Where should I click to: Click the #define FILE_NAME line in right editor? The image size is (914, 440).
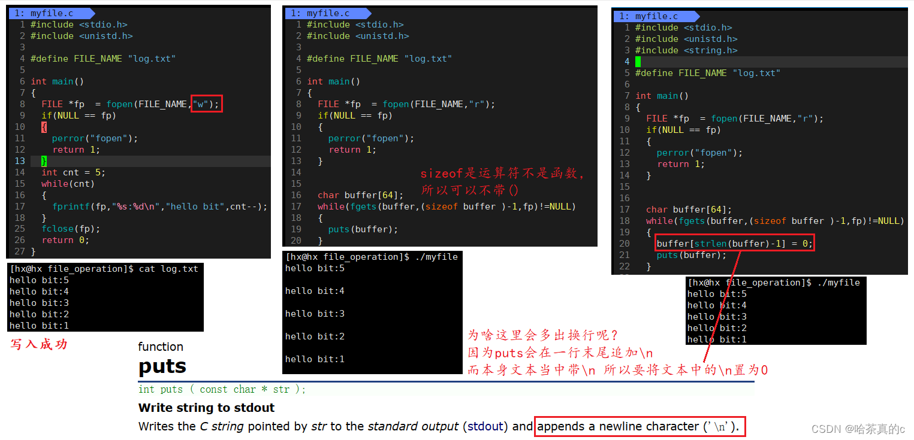coord(708,73)
